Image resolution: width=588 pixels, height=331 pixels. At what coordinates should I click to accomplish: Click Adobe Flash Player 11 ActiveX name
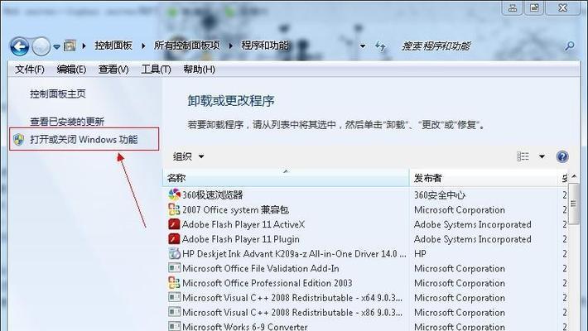pos(243,224)
